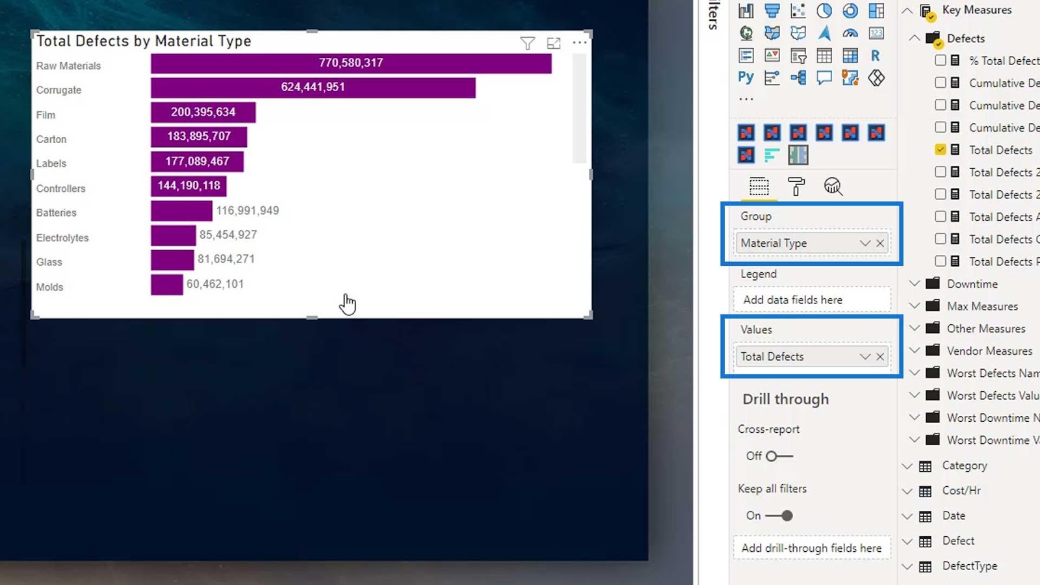Click the chart title 'Total Defects by Material Type'
The width and height of the screenshot is (1040, 585).
[144, 41]
